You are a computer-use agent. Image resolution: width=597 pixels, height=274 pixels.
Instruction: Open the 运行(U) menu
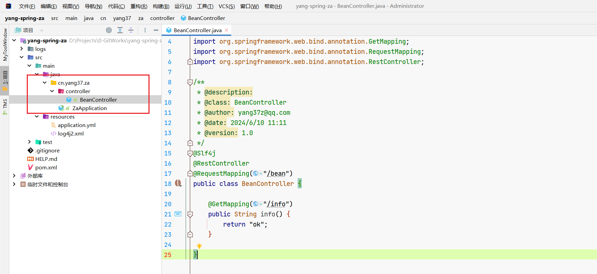point(183,6)
